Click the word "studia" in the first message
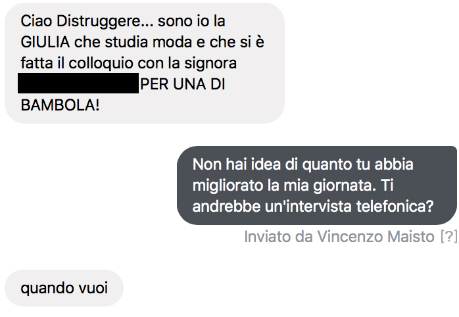This screenshot has height=317, width=459. coord(127,42)
